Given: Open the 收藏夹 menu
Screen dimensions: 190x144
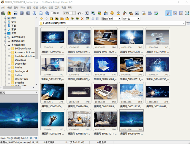Looking at the screenshot, I should click(x=43, y=7).
